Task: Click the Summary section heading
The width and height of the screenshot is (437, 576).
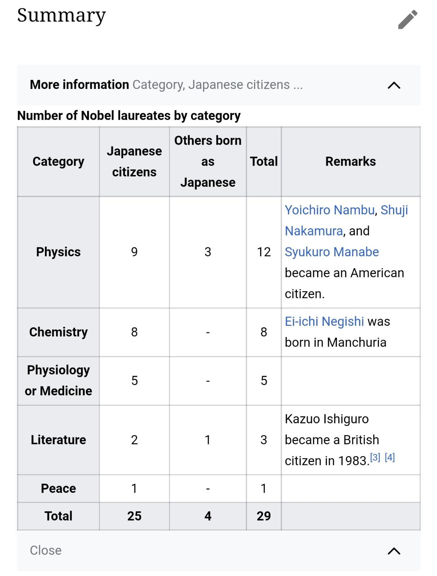Action: [62, 15]
